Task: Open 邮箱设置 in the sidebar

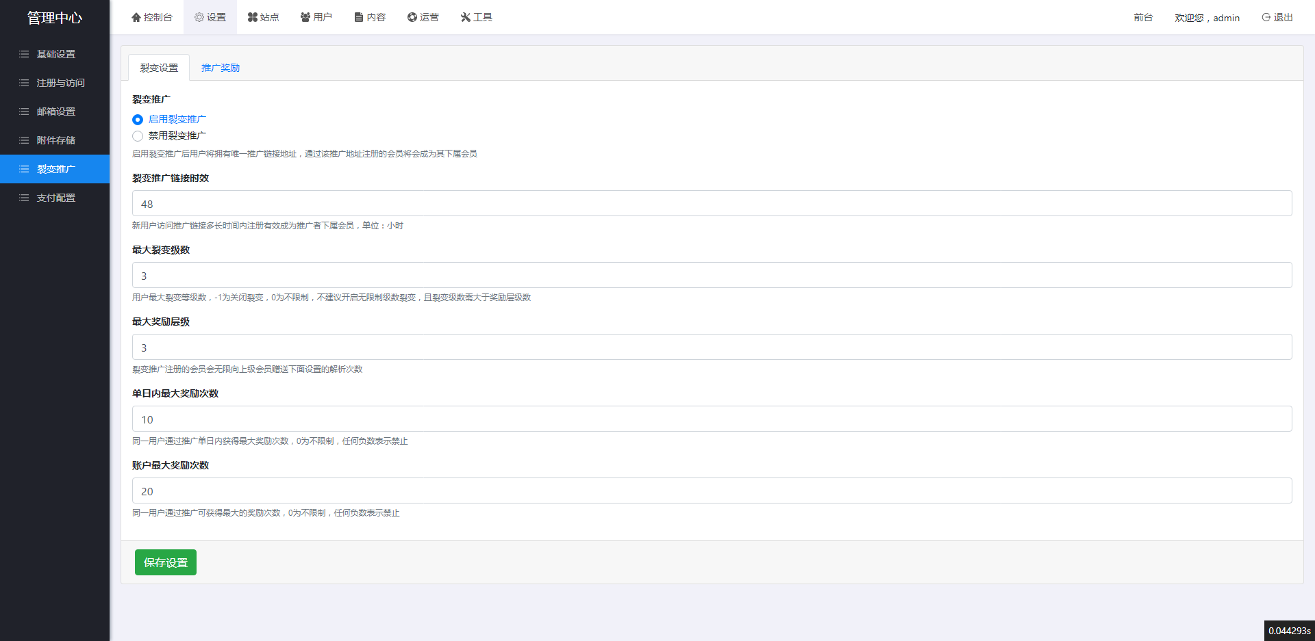Action: pos(55,112)
